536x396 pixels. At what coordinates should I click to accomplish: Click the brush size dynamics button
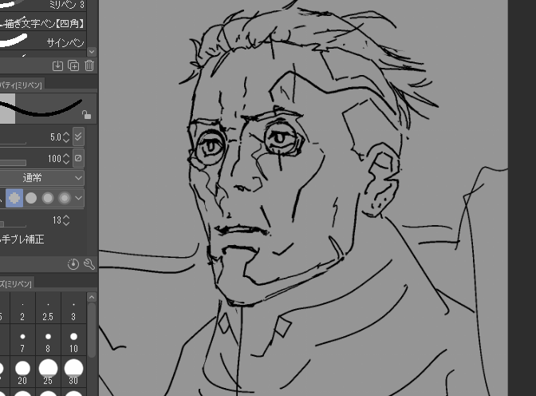78,137
